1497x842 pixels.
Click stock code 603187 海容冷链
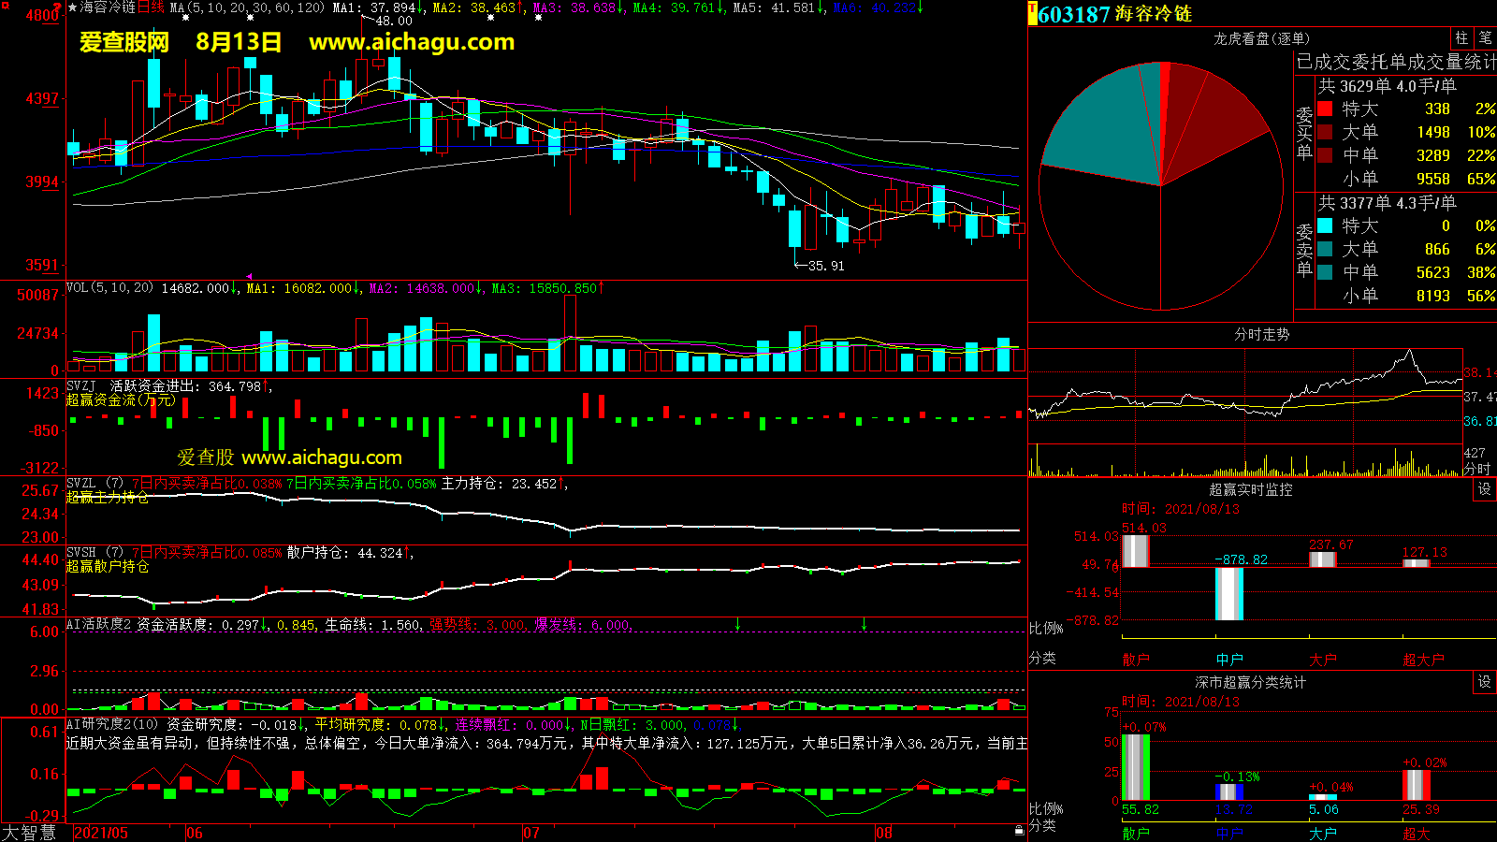[1114, 14]
